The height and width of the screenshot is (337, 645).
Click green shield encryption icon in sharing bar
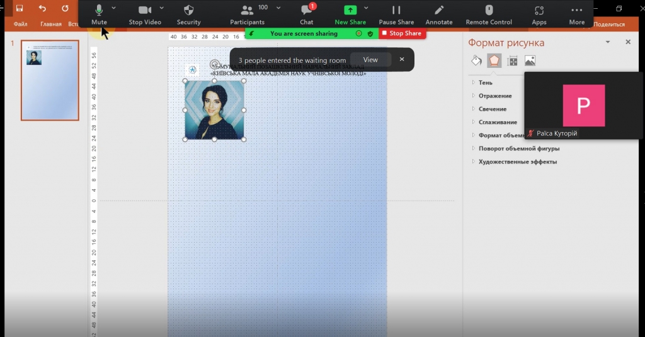tap(370, 34)
